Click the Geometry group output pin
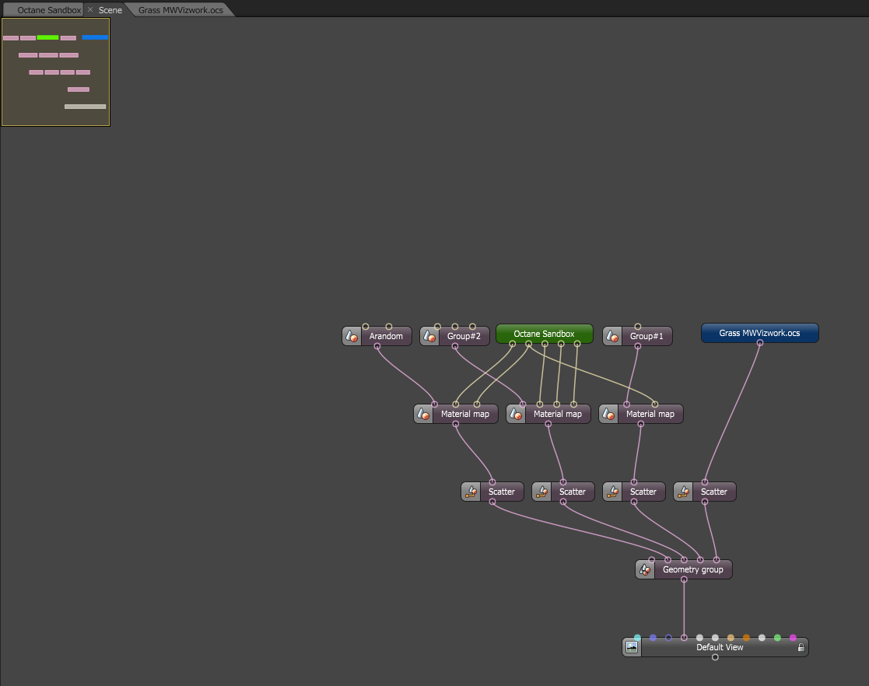The image size is (869, 686). click(684, 579)
